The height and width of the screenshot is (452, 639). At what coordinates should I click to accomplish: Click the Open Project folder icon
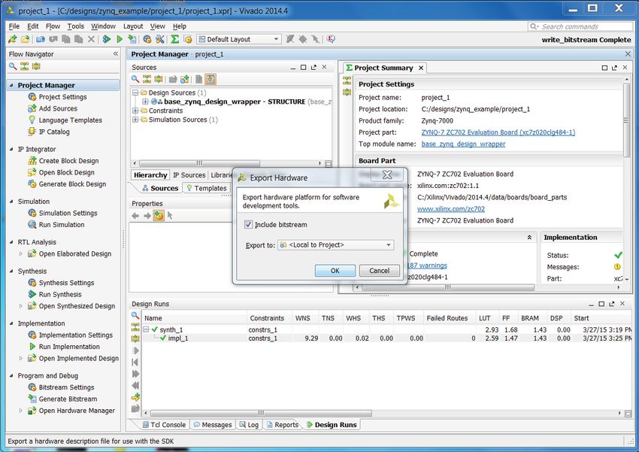point(26,39)
